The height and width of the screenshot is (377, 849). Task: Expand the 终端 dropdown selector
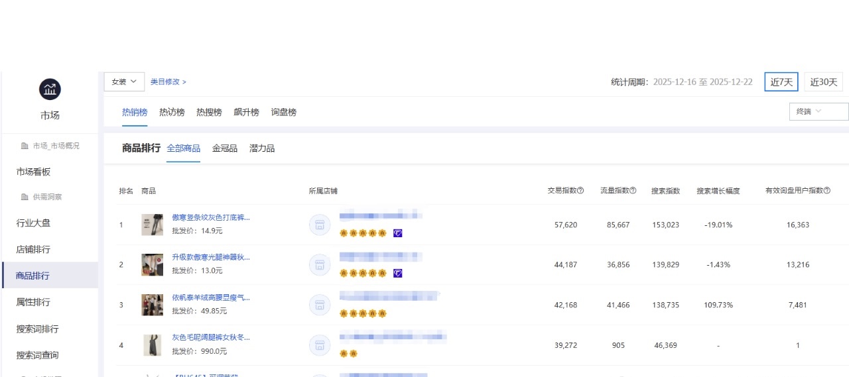tap(818, 111)
